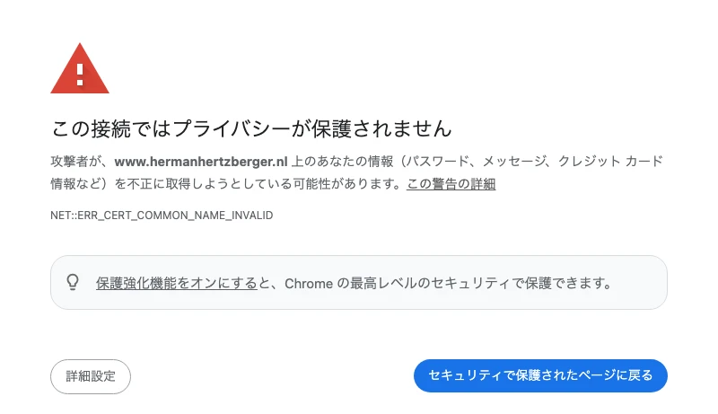
Task: Click the white exclamation mark in the triangle
Action: 80,72
